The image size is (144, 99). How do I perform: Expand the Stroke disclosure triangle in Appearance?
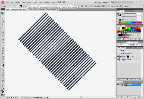click(x=120, y=57)
